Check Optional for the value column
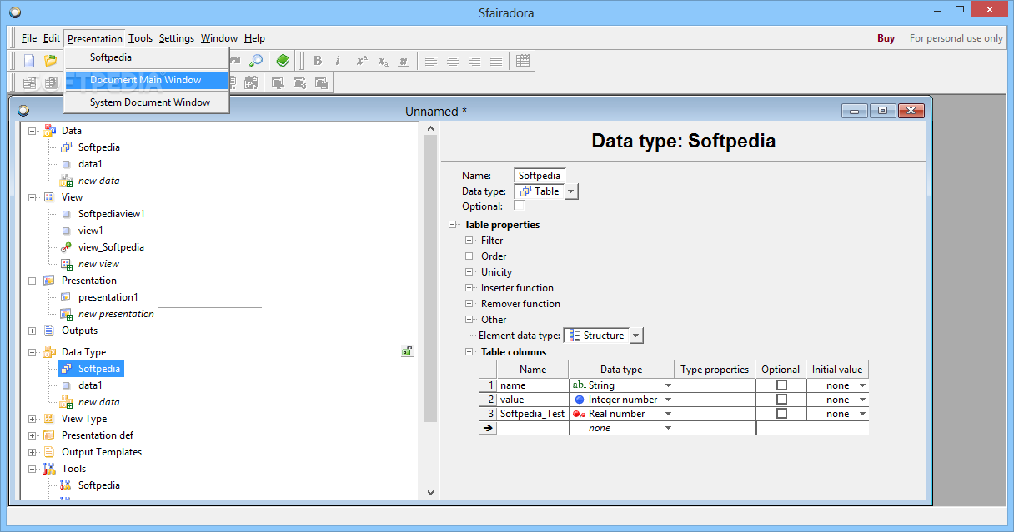Screen dimensions: 1014x532 click(781, 400)
